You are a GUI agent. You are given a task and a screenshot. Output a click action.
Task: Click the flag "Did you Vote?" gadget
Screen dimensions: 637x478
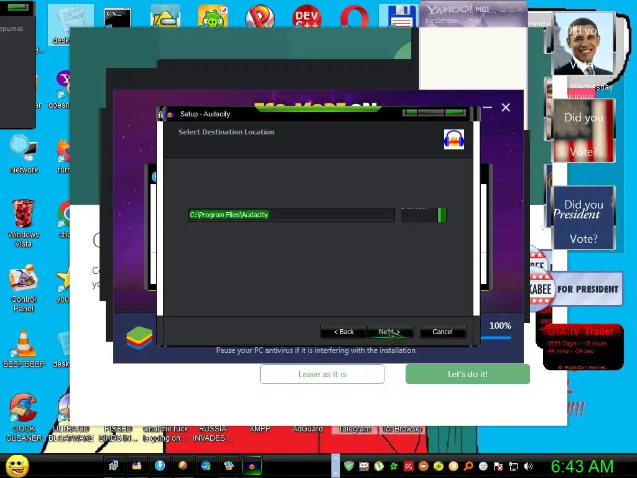[584, 131]
